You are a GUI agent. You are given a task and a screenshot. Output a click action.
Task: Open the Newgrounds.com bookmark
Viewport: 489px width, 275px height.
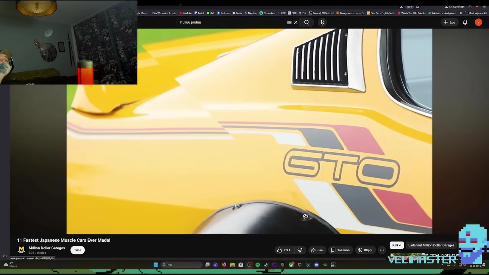coord(350,13)
